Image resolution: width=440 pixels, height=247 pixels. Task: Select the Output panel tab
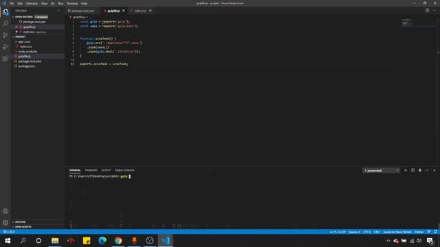click(x=106, y=170)
